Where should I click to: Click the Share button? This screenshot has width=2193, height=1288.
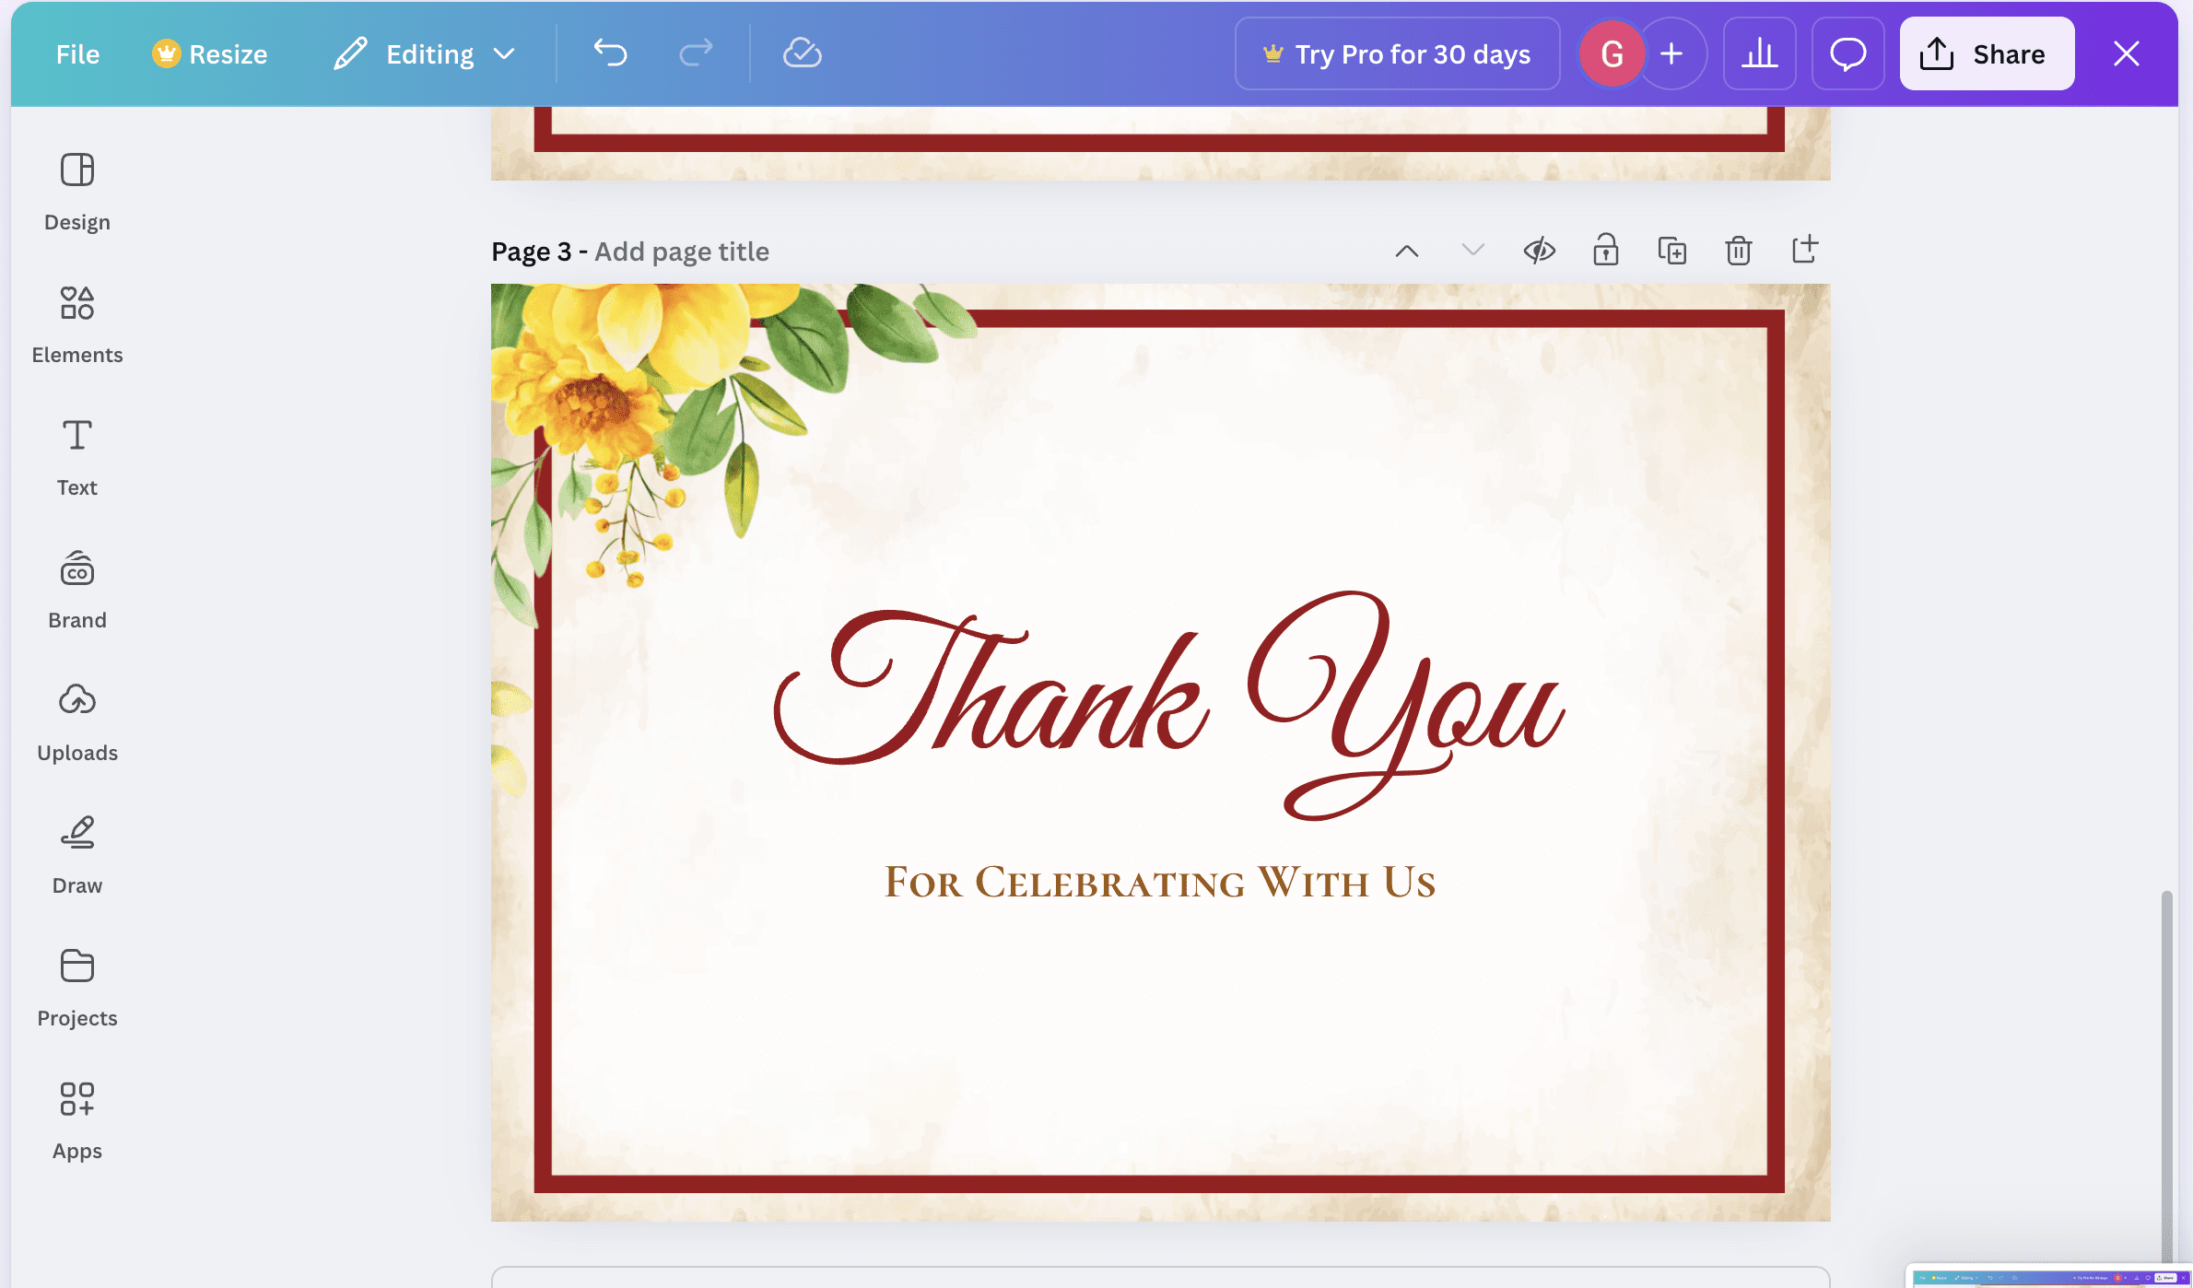tap(1986, 53)
